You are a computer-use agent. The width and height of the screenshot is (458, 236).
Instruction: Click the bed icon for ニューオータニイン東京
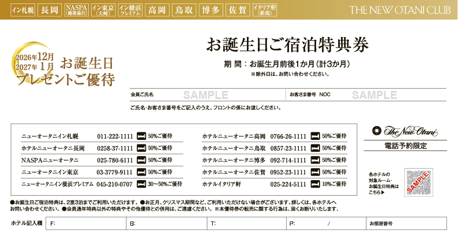point(141,172)
